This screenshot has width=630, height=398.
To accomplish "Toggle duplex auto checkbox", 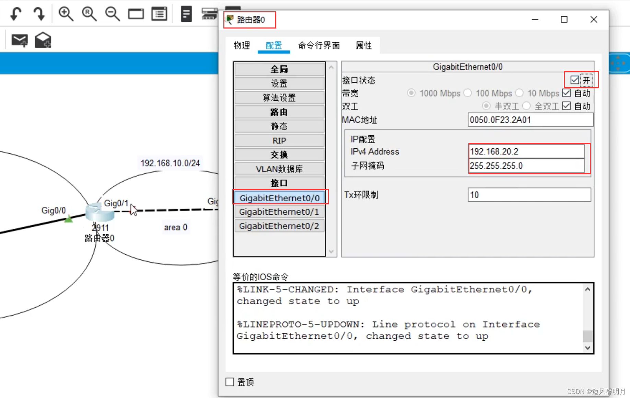I will click(x=567, y=106).
